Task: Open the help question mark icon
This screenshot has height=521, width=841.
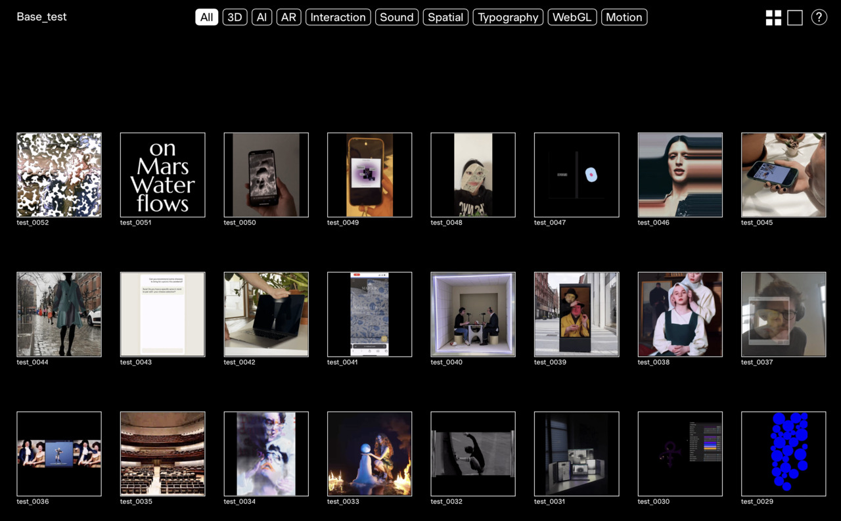Action: [819, 18]
